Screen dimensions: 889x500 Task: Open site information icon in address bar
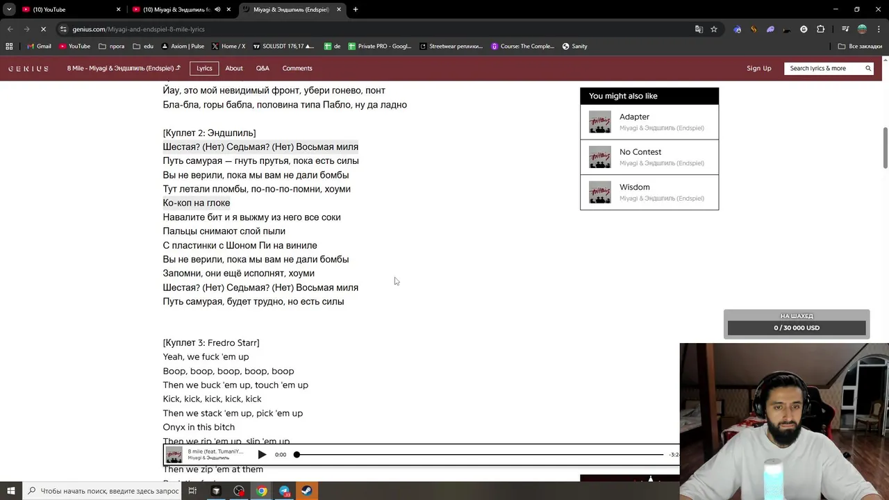tap(63, 29)
